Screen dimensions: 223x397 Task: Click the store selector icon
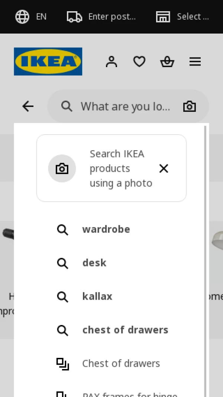coord(163,17)
